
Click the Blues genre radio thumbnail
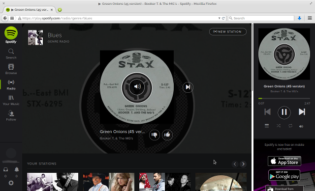click(x=35, y=37)
